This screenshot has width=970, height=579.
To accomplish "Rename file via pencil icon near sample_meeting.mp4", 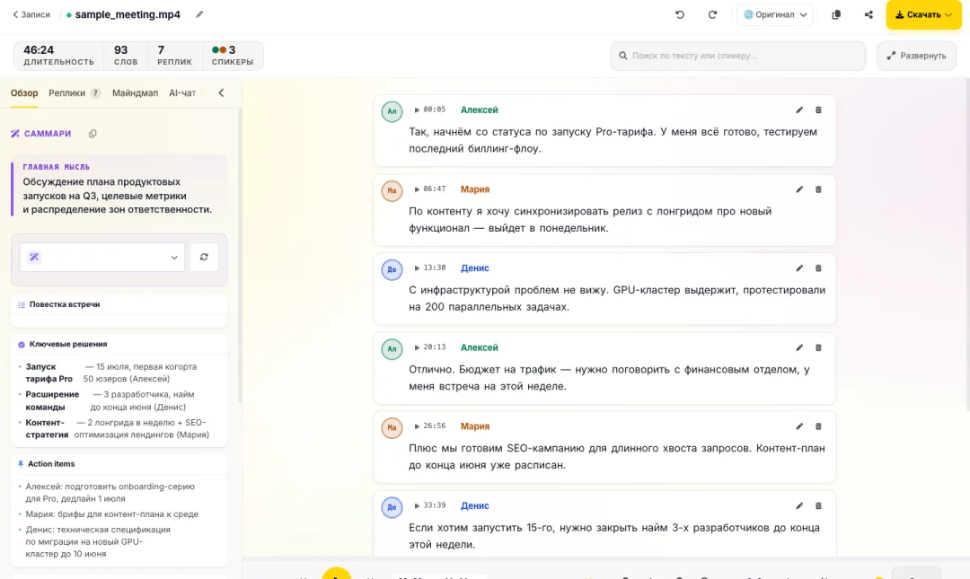I will (x=199, y=14).
